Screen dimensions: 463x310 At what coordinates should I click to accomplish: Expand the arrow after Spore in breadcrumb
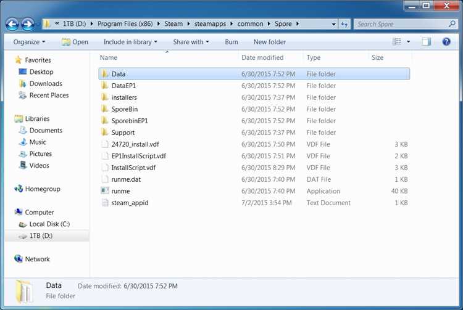point(298,24)
